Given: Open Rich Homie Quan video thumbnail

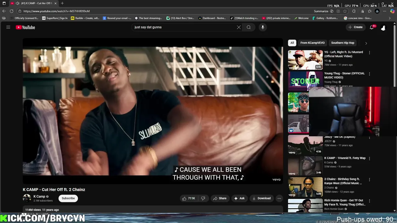Looking at the screenshot, I should click(x=305, y=205).
